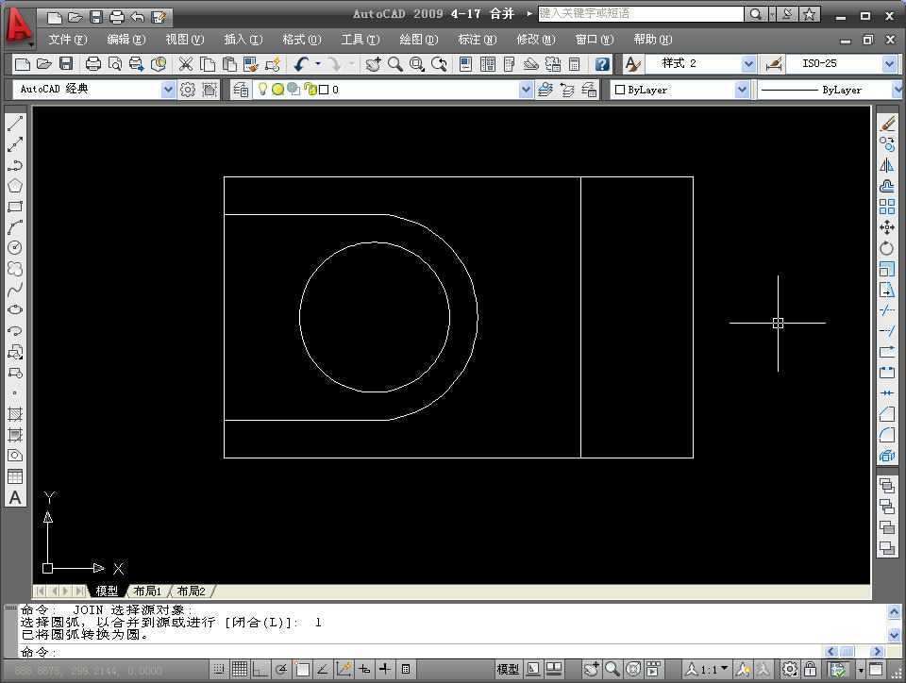Click the layer color swatch in layer dropdown
This screenshot has height=683, width=906.
(x=324, y=90)
